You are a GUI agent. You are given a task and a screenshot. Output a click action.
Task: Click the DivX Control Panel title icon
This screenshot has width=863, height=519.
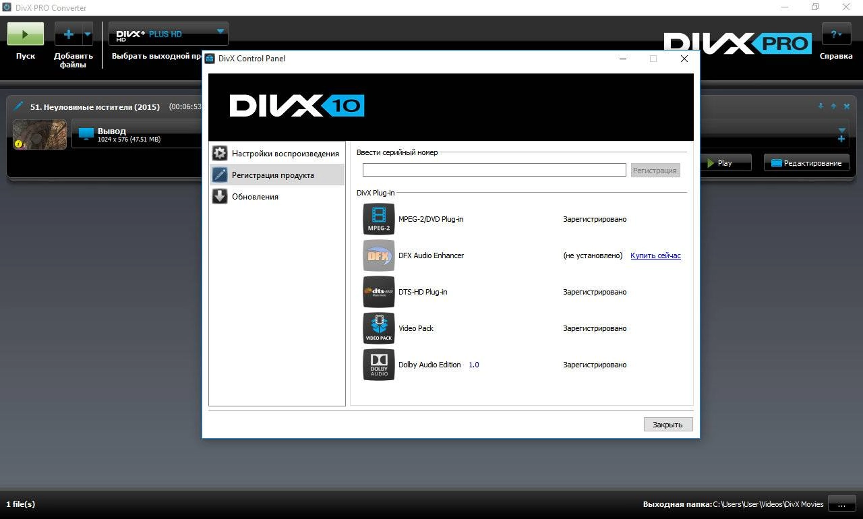(210, 59)
